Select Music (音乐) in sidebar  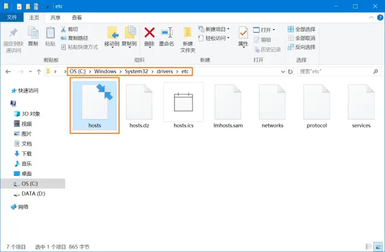click(23, 164)
